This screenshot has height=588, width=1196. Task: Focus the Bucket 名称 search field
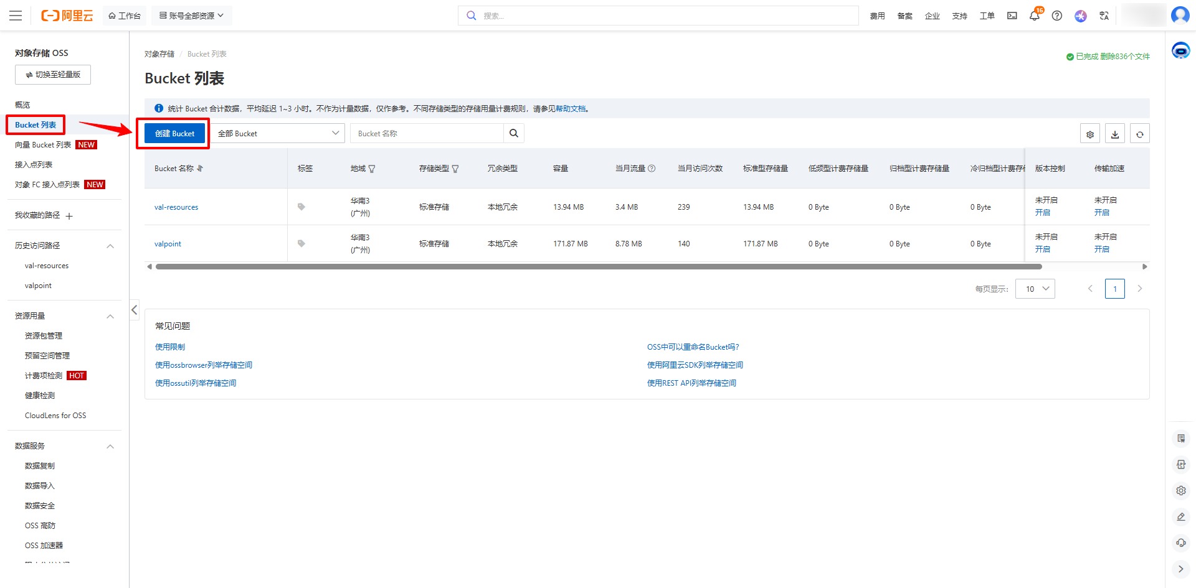(427, 133)
